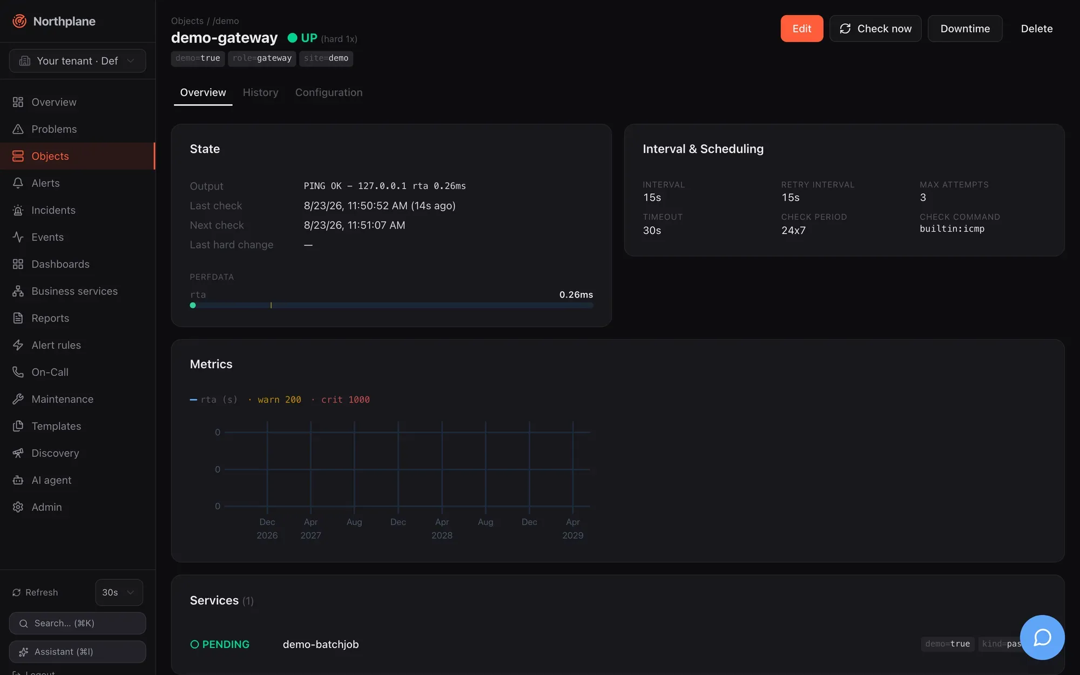Click the warn threshold marker on rta bar

pyautogui.click(x=271, y=306)
